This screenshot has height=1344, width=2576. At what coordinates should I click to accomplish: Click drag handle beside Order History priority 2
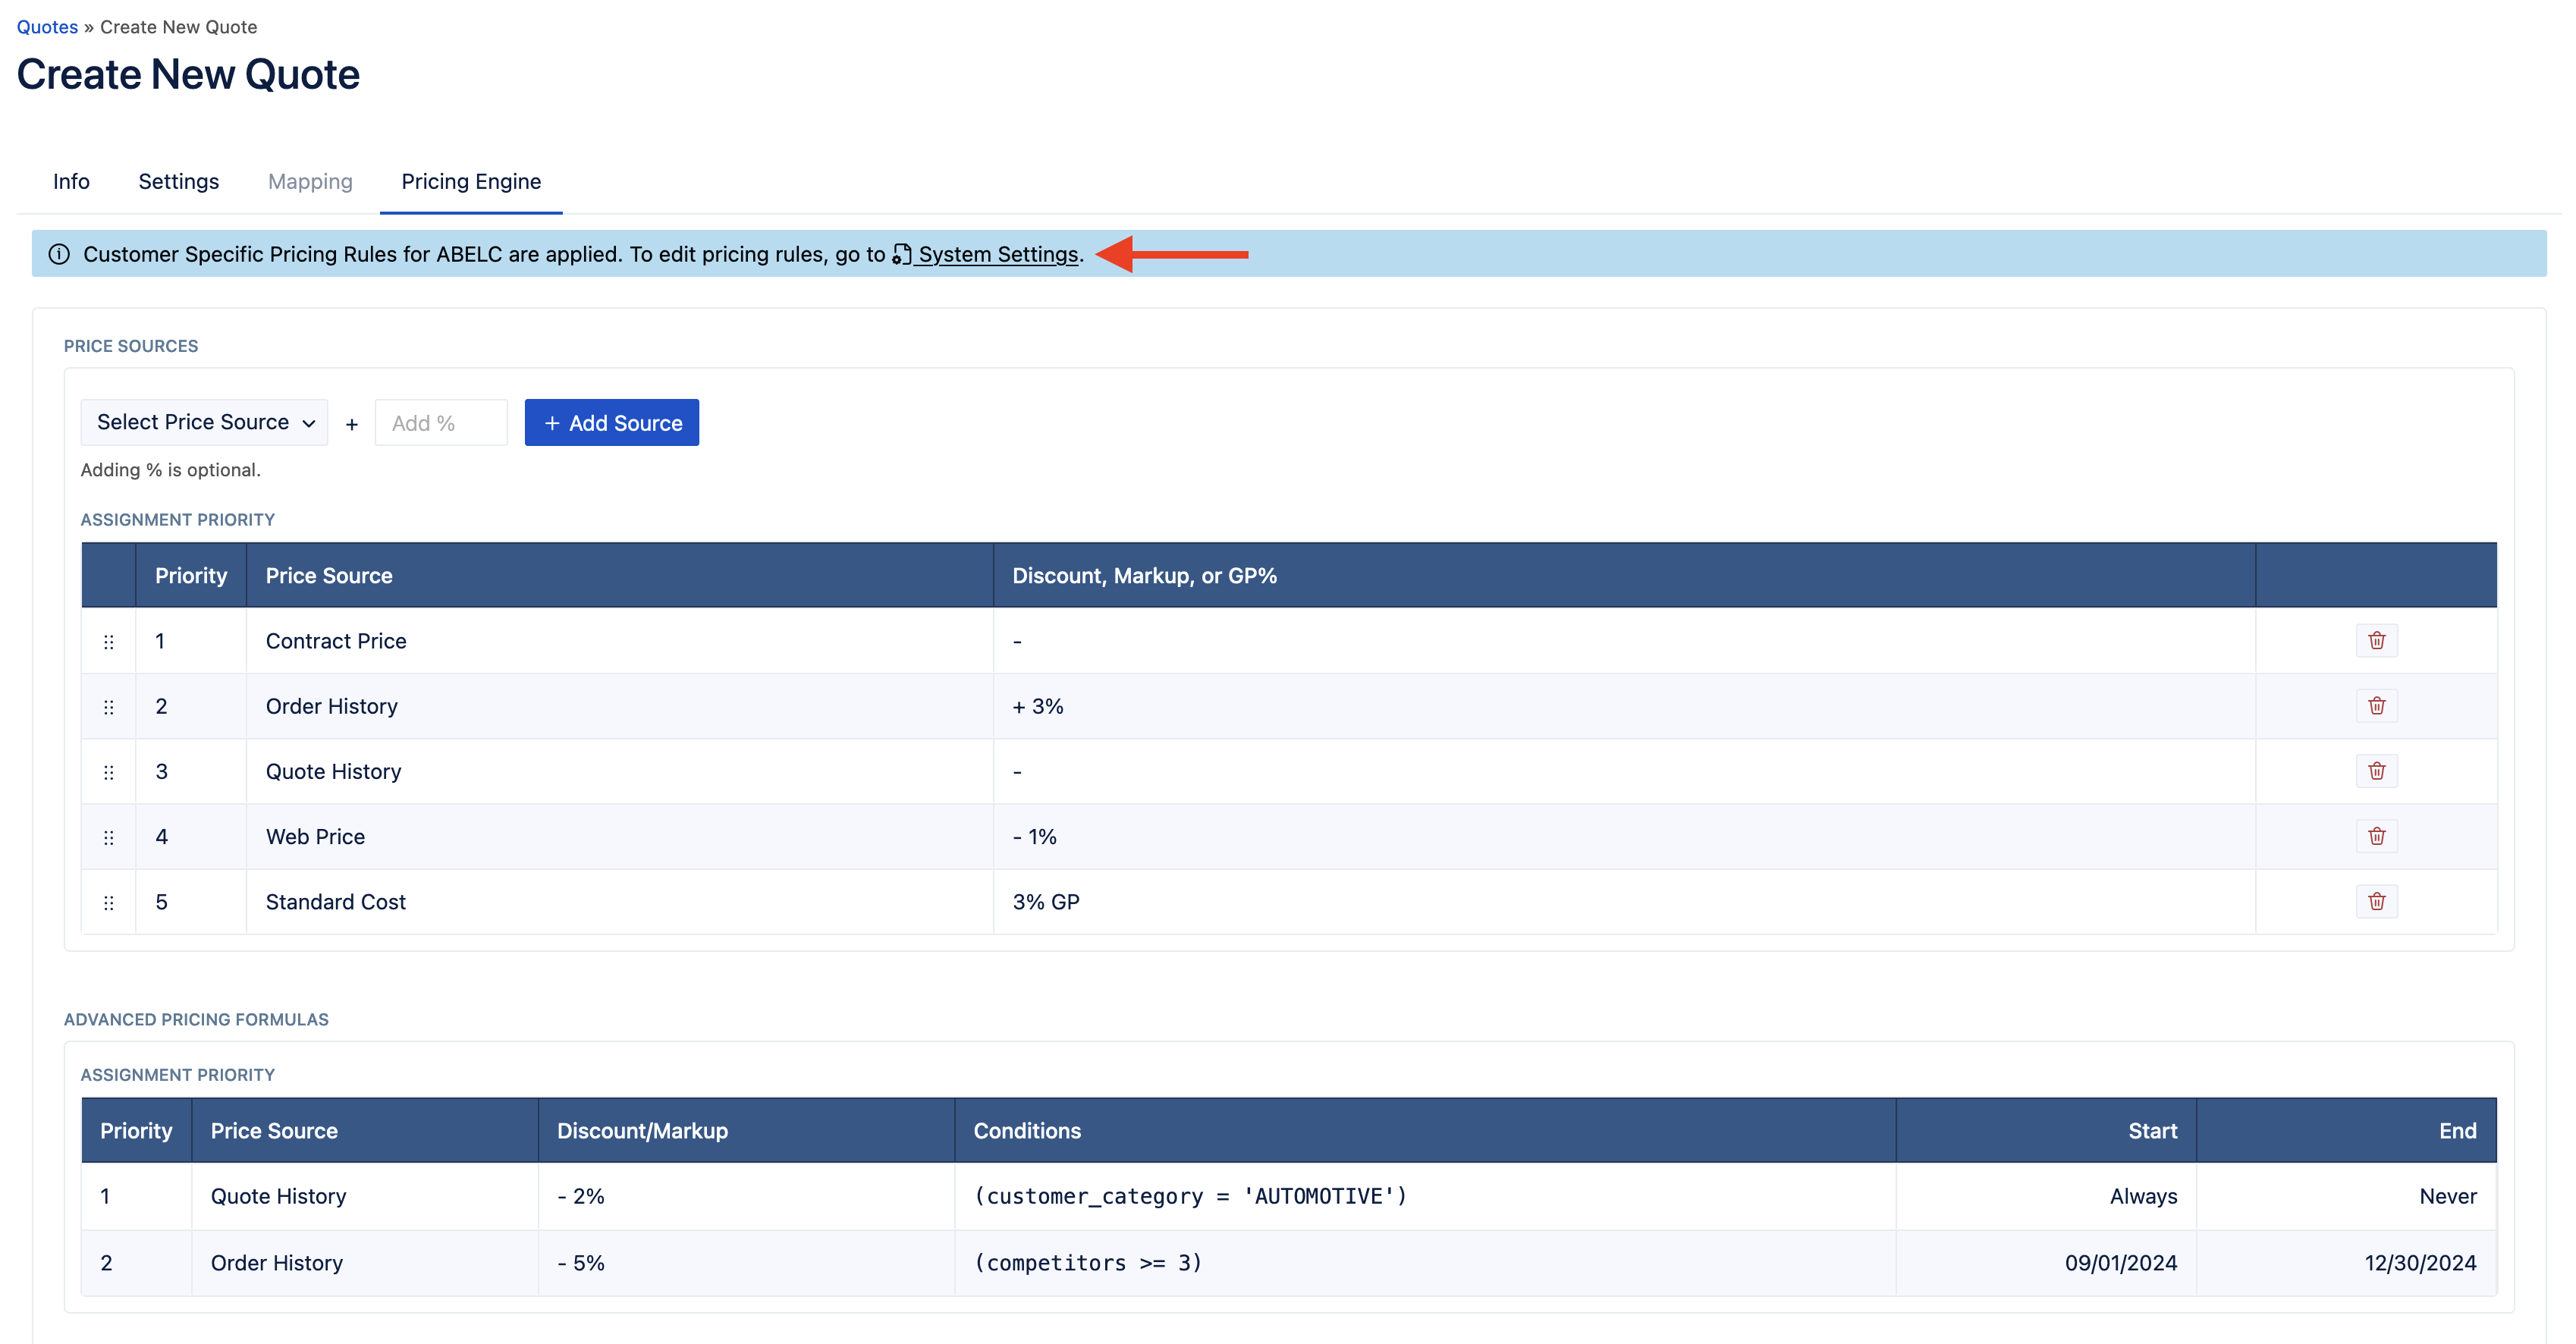pos(109,707)
